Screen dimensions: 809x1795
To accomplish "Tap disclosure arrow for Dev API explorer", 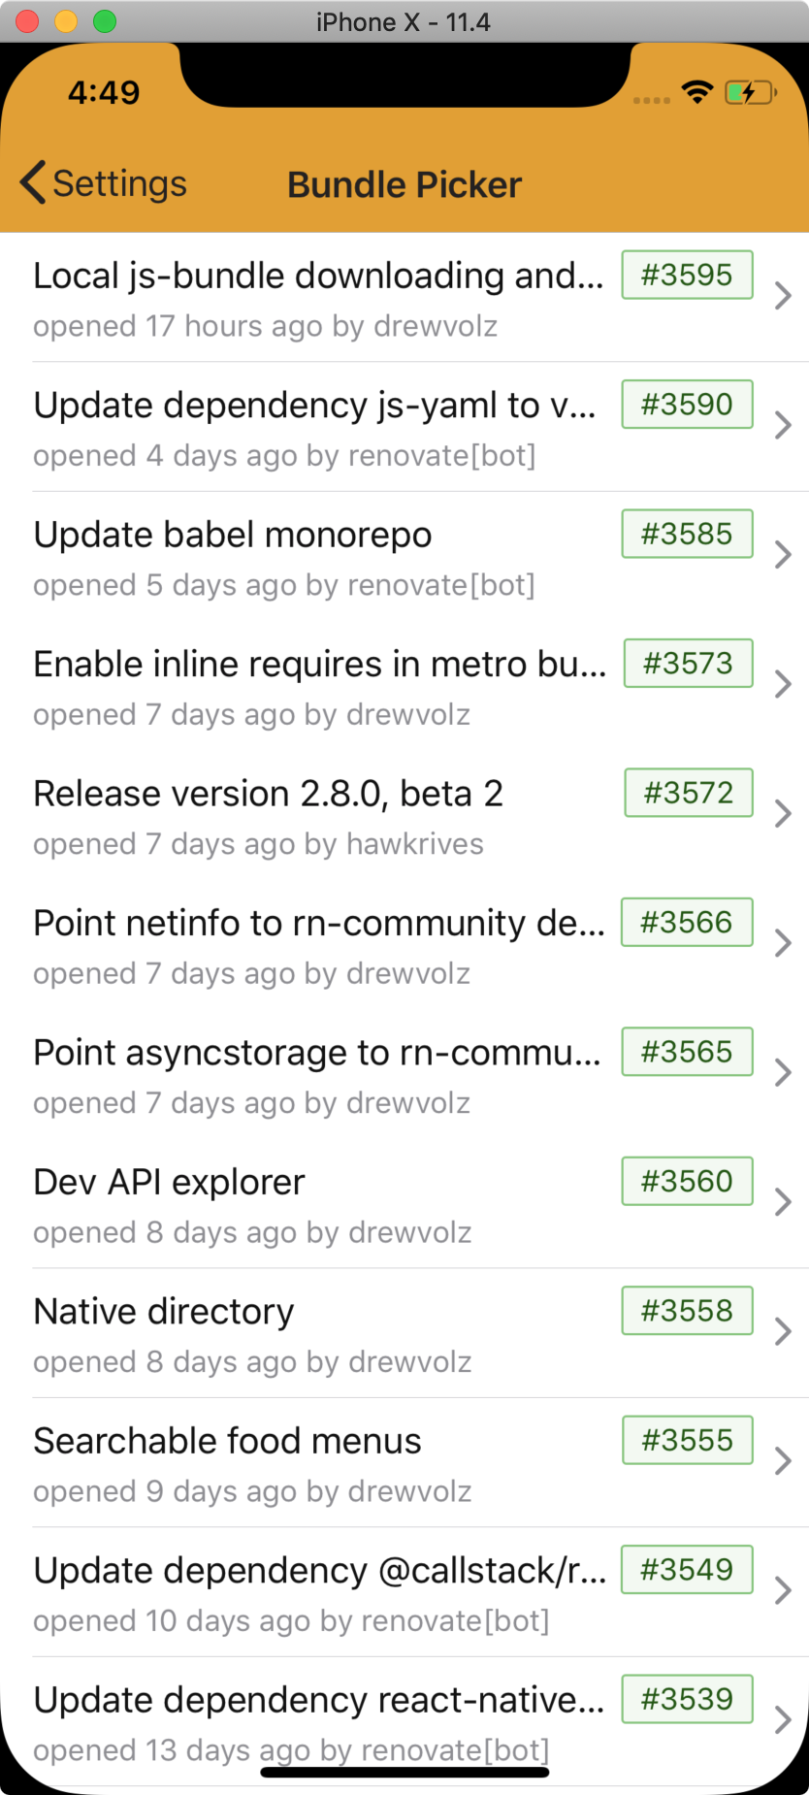I will pyautogui.click(x=783, y=1202).
